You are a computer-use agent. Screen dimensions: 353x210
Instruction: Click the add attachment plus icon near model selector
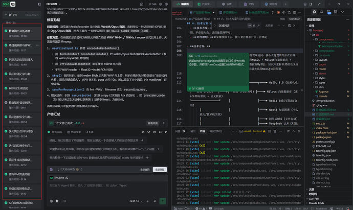148,201
